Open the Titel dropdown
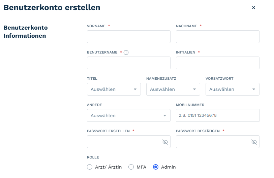Image resolution: width=274 pixels, height=178 pixels. [114, 89]
